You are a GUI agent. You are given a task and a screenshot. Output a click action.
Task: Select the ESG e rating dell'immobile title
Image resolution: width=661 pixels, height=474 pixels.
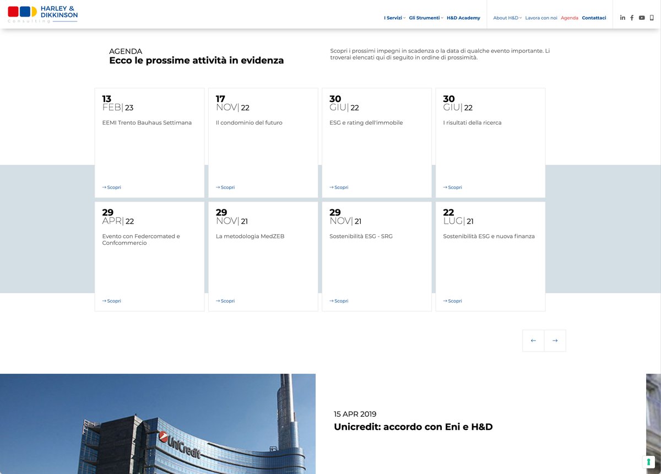point(366,123)
